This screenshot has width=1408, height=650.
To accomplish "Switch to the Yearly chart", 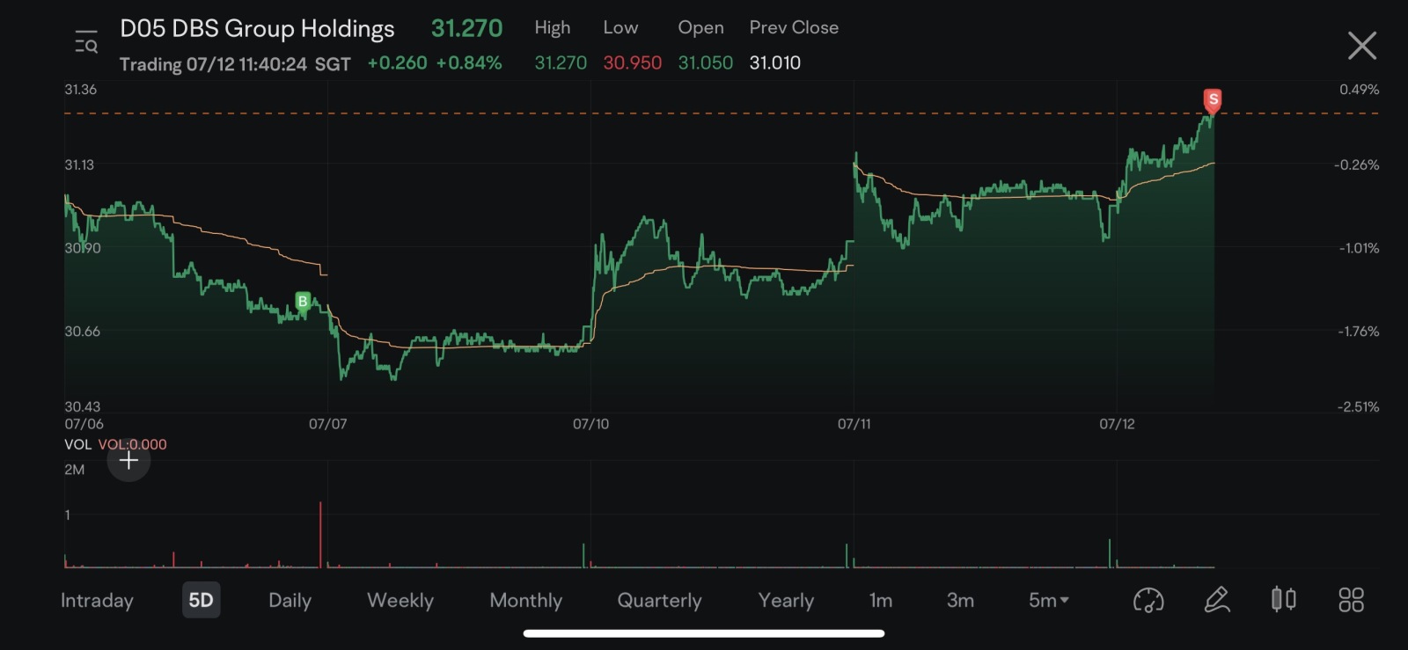I will click(786, 601).
